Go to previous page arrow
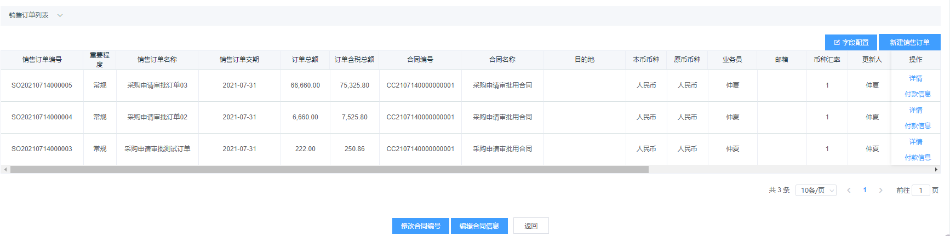The height and width of the screenshot is (236, 950). (x=849, y=190)
